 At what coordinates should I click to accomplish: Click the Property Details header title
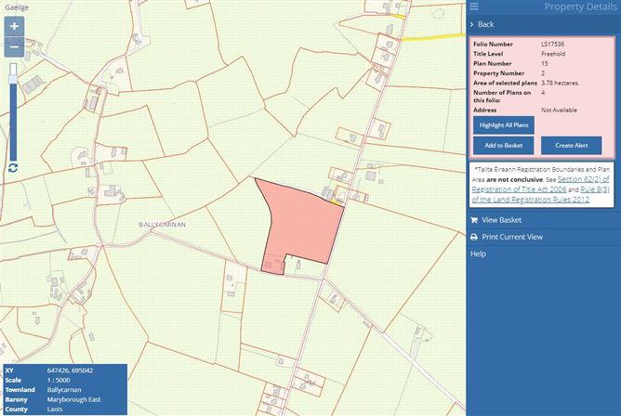[x=580, y=6]
